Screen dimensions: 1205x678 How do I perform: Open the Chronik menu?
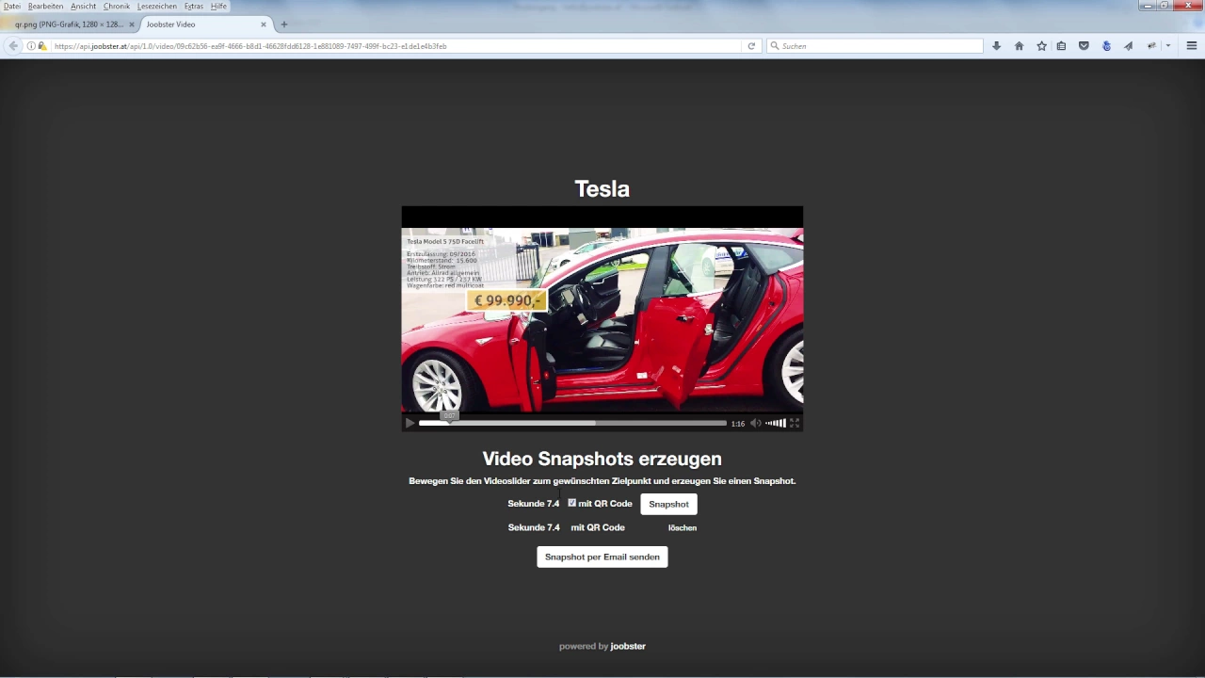117,7
